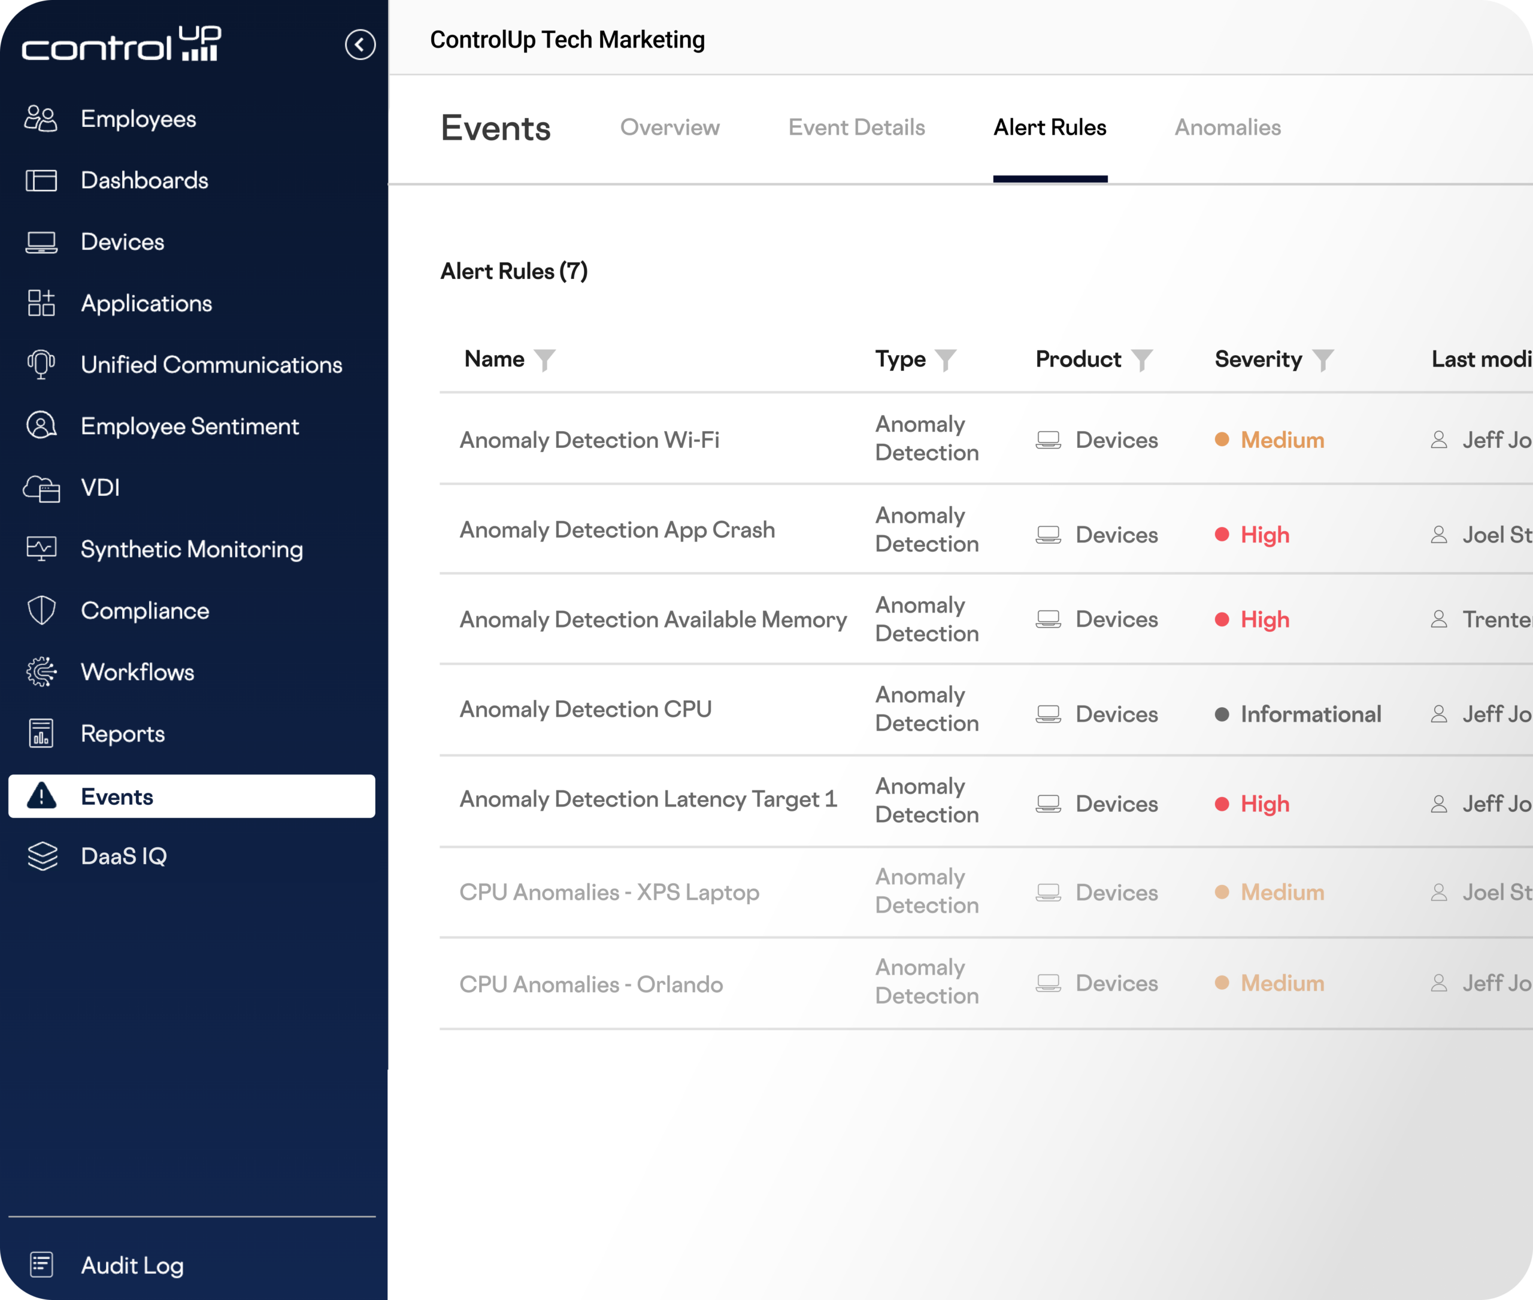Image resolution: width=1533 pixels, height=1300 pixels.
Task: Collapse the sidebar with the chevron button
Action: [x=360, y=45]
